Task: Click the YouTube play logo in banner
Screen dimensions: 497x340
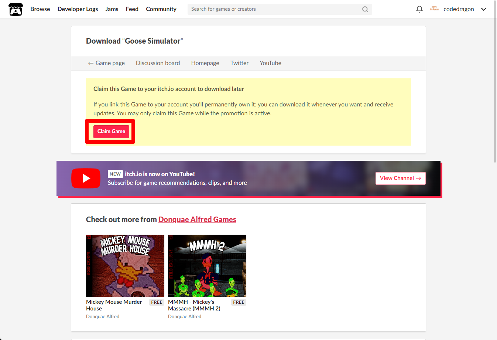Action: (86, 178)
